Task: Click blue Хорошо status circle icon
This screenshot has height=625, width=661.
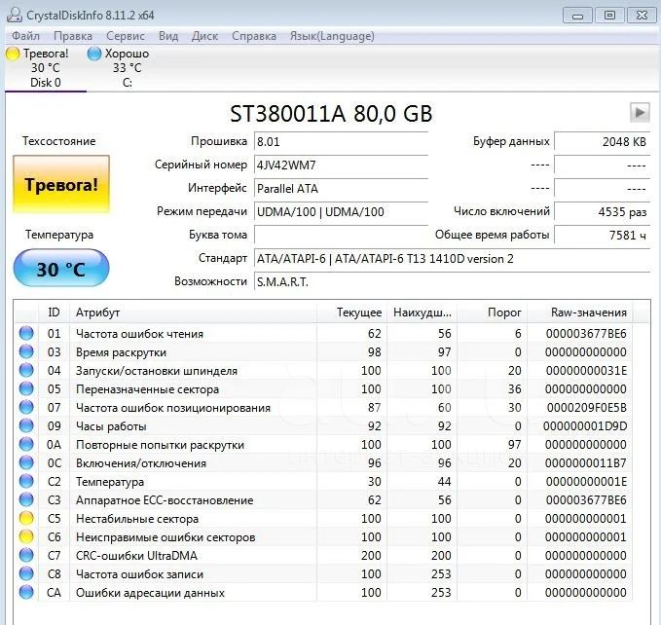Action: (x=94, y=54)
